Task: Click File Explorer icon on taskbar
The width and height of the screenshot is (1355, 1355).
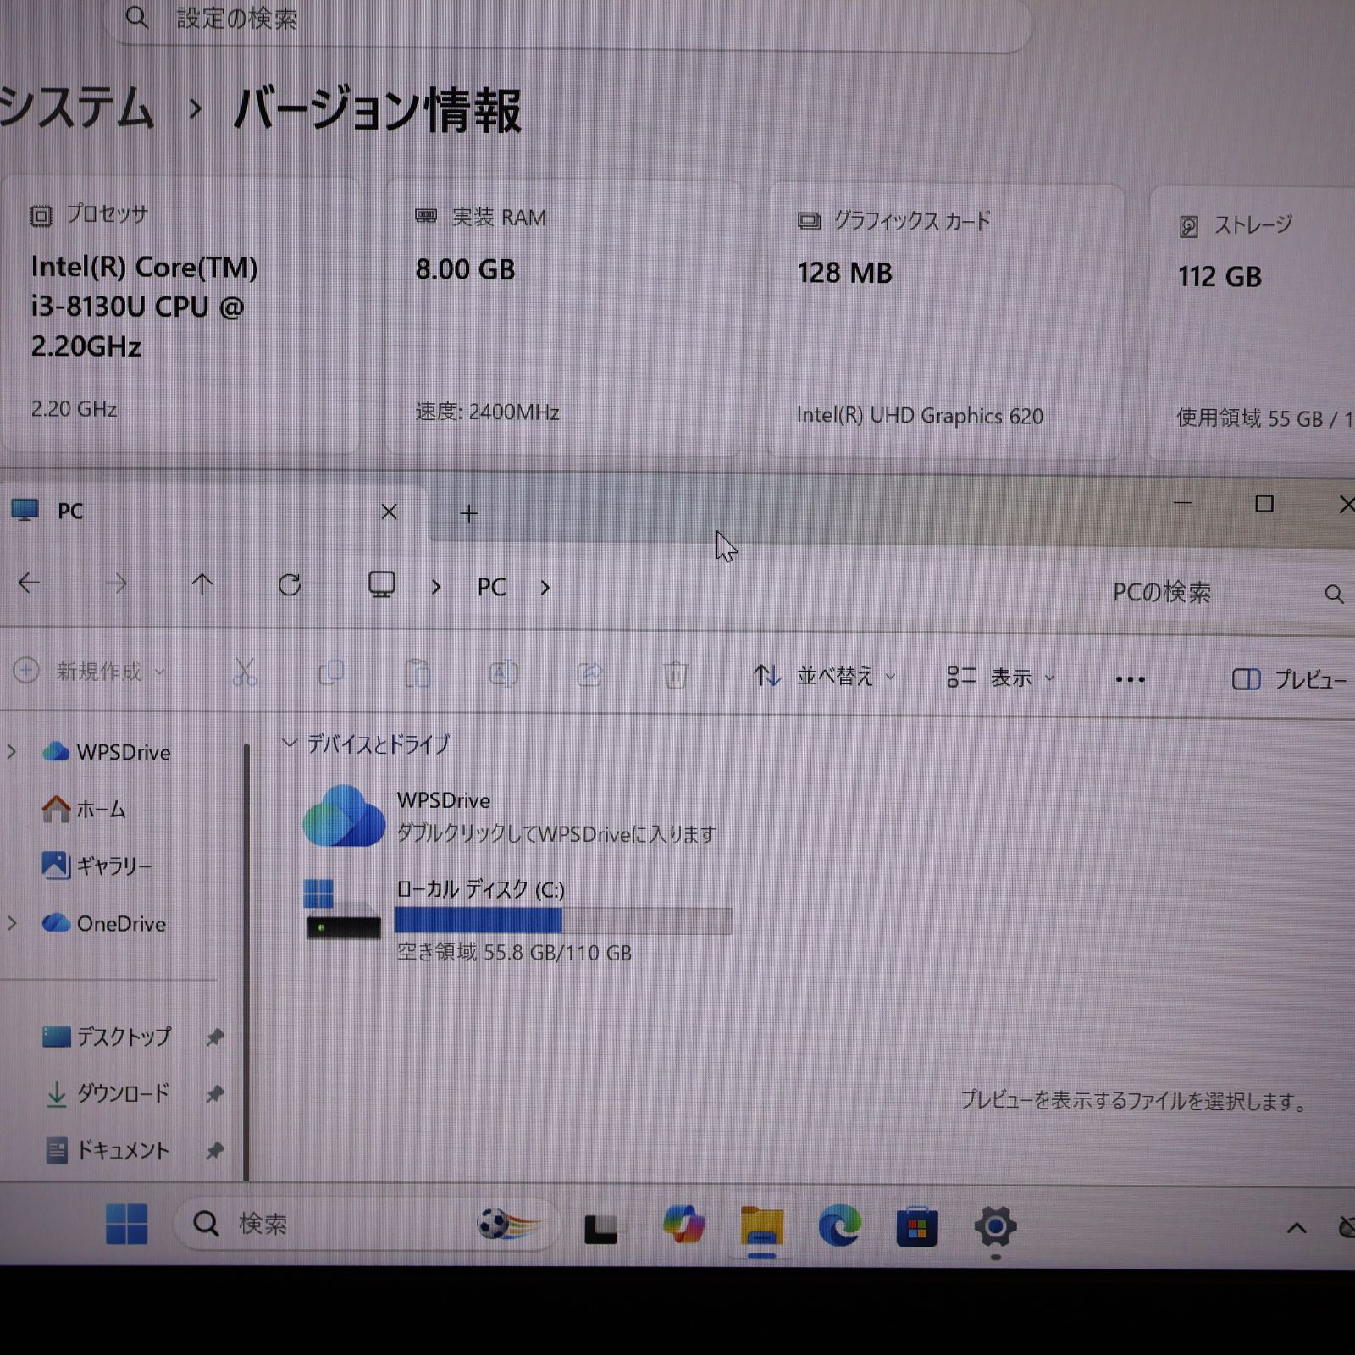Action: [x=761, y=1227]
